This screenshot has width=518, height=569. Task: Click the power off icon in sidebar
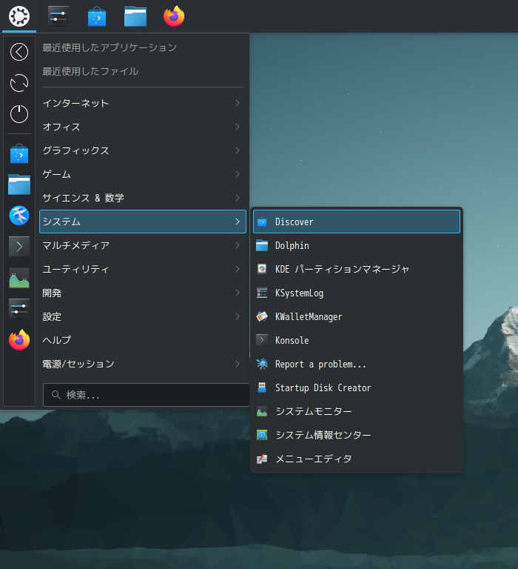19,114
